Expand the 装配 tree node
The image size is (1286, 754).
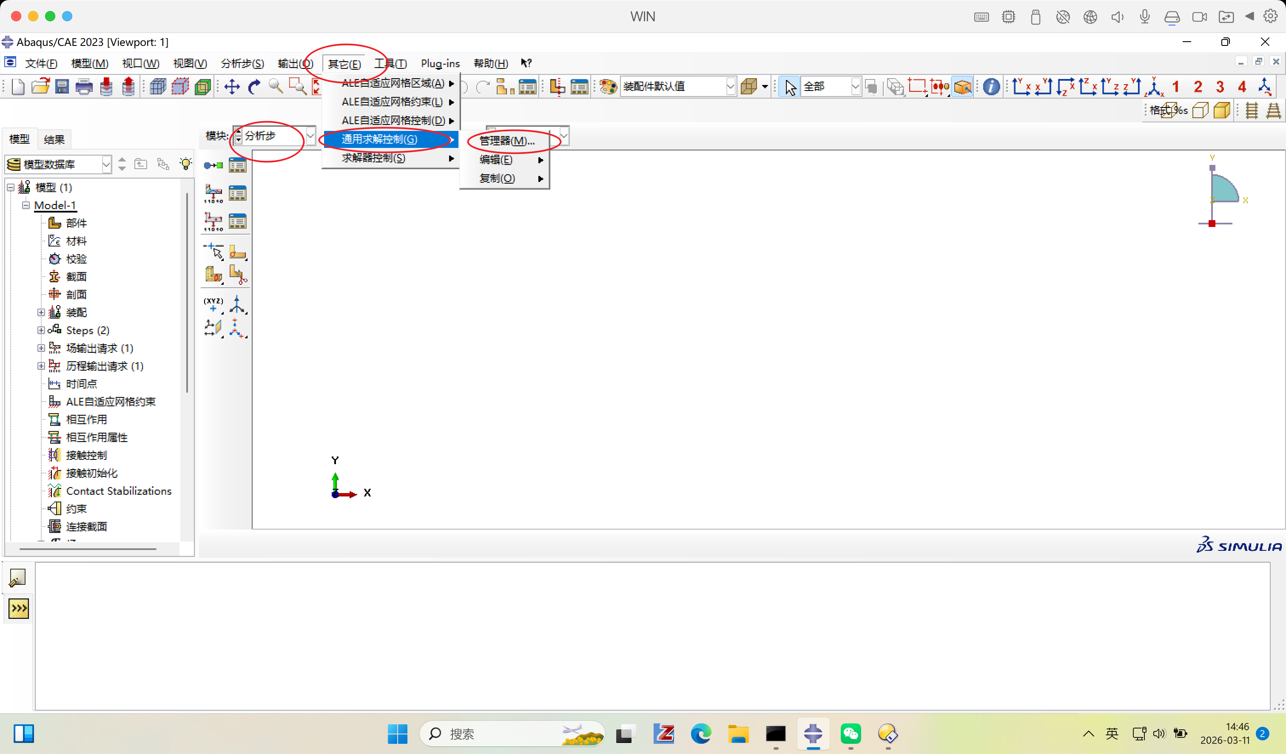pyautogui.click(x=41, y=312)
